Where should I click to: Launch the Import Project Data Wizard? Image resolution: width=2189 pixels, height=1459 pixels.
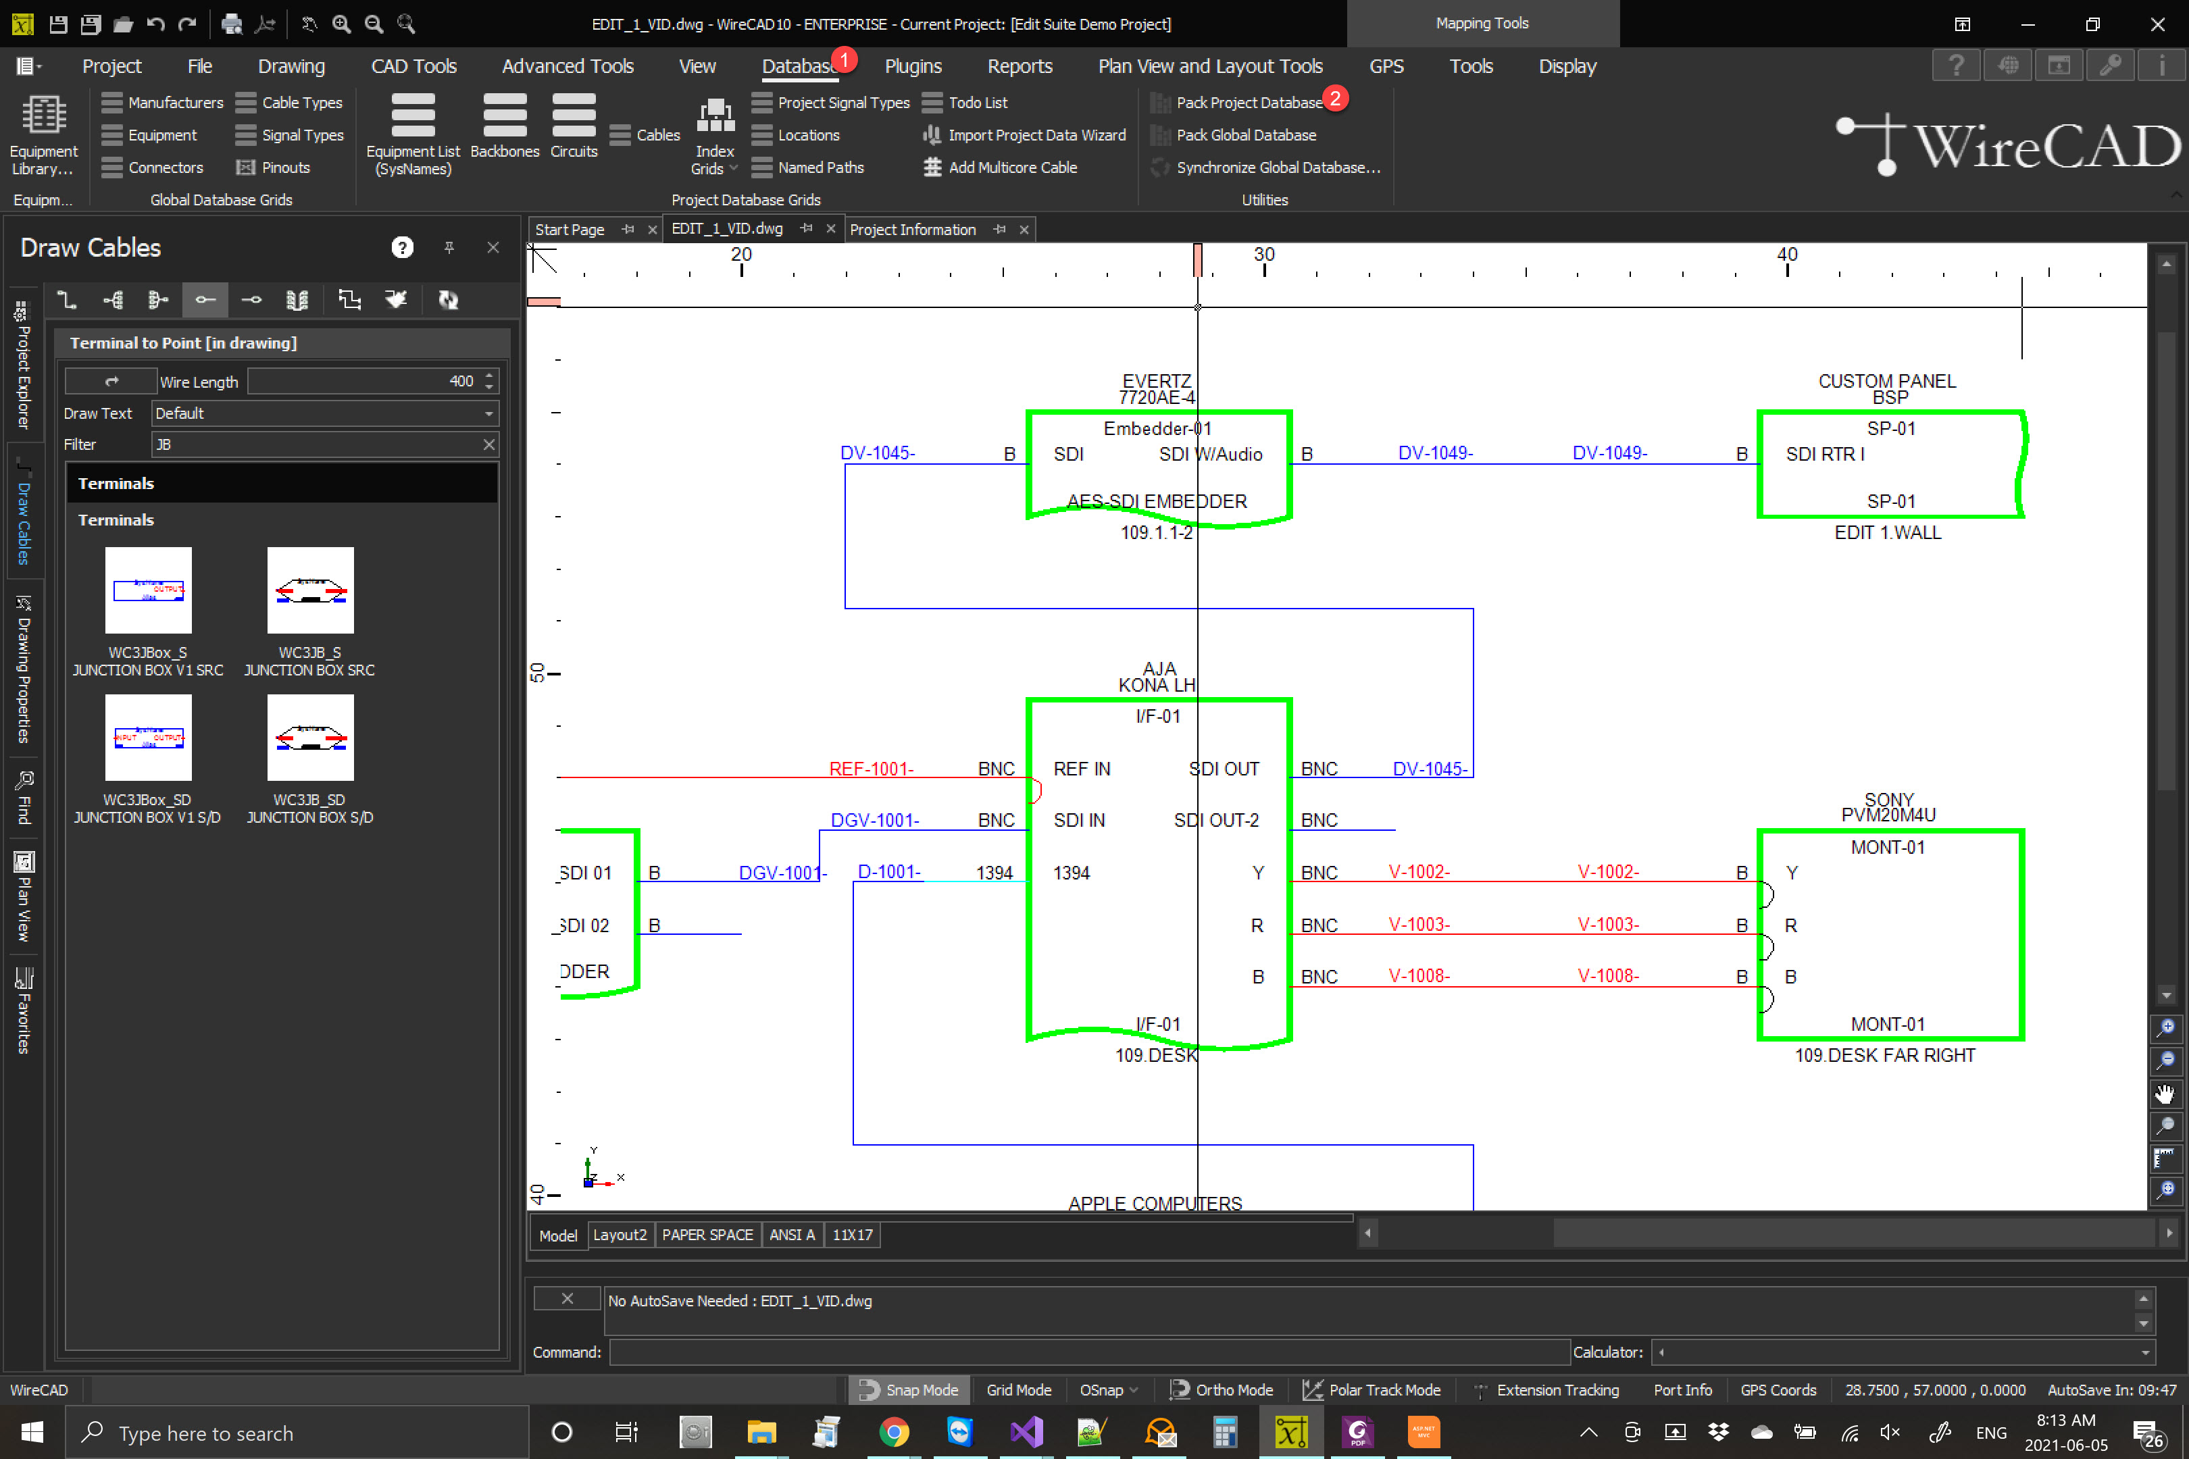click(x=1024, y=135)
